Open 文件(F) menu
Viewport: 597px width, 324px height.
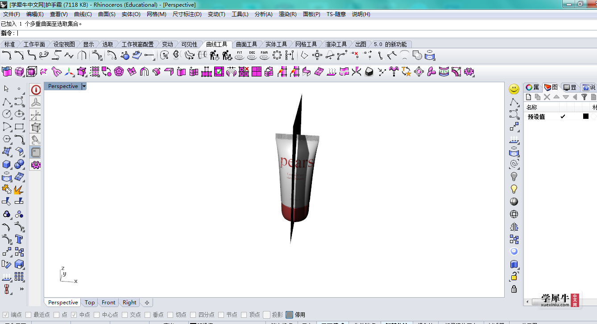point(12,14)
